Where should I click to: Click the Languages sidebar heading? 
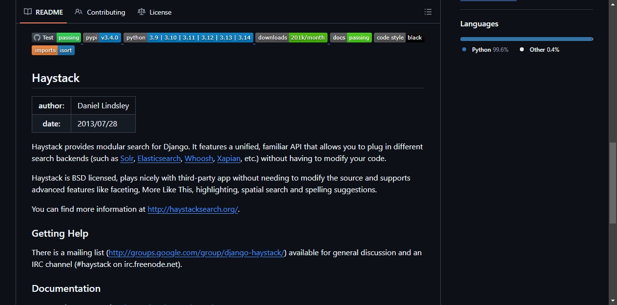[479, 24]
